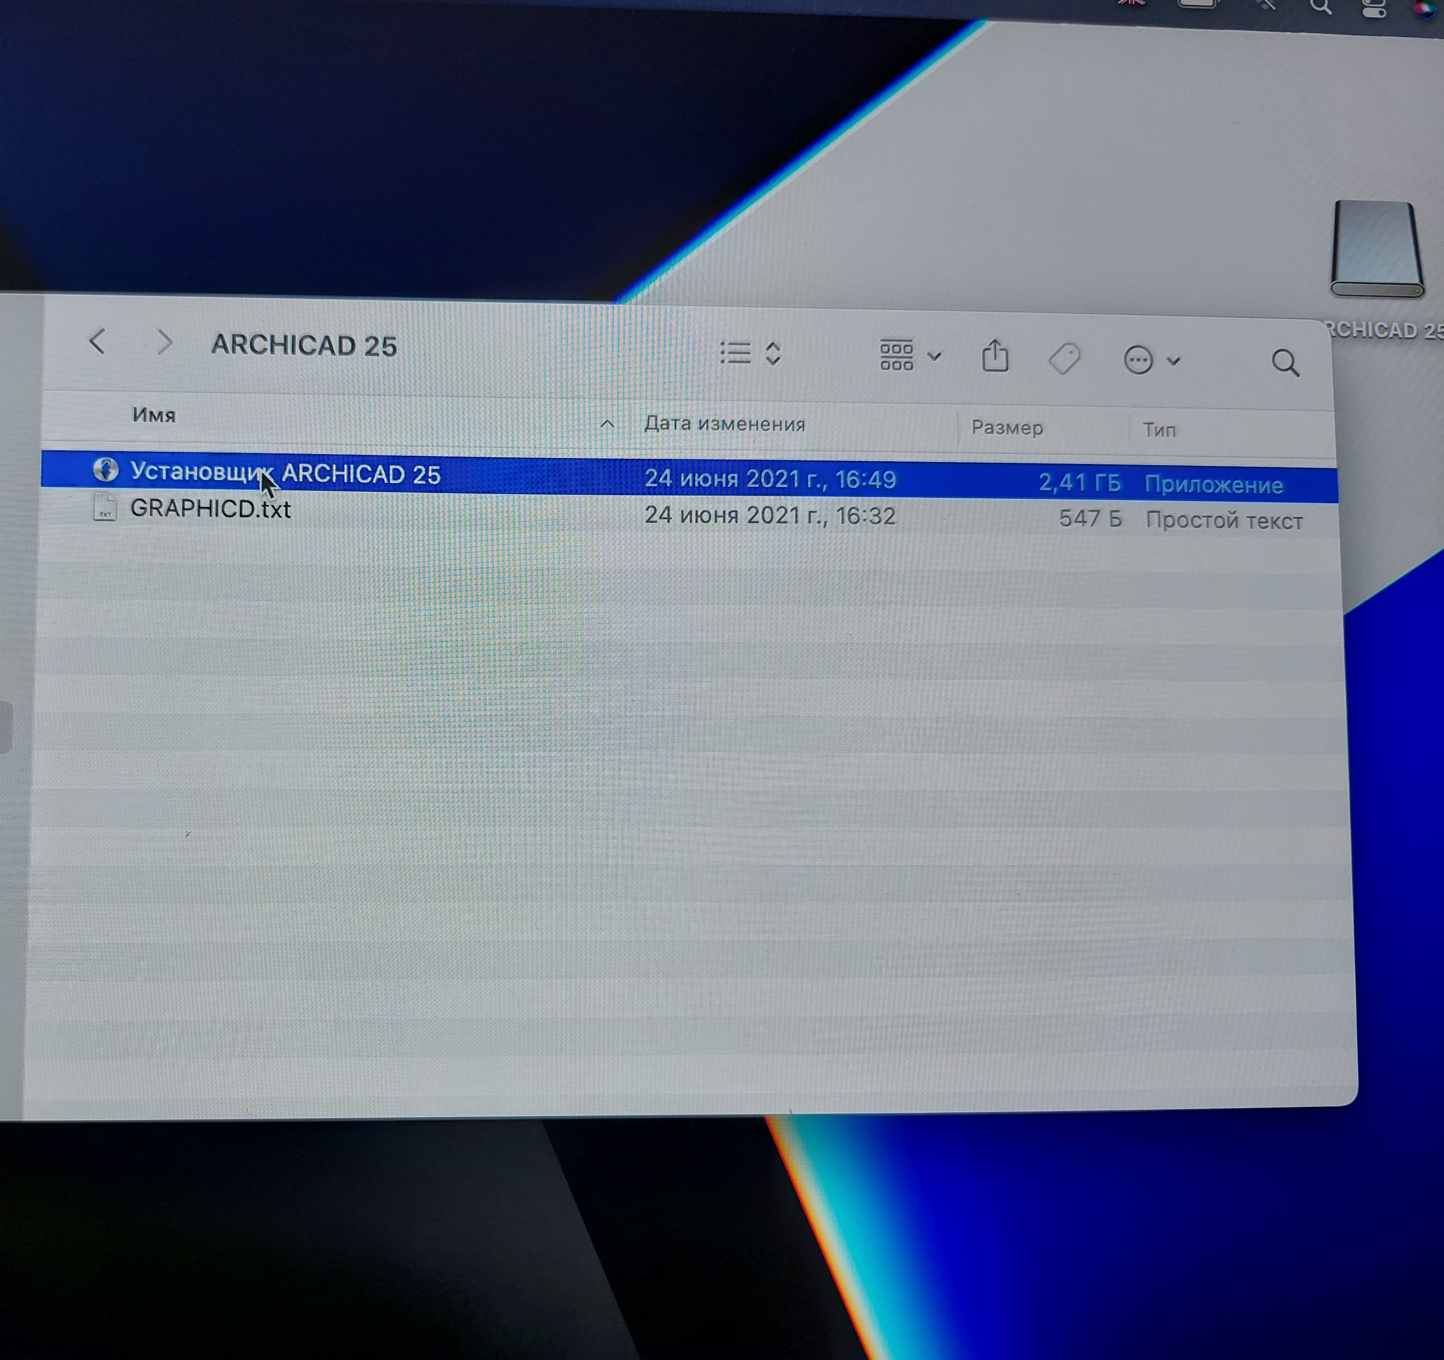Screen dimensions: 1444x1360
Task: Sort by the Имя column header
Action: pyautogui.click(x=153, y=415)
